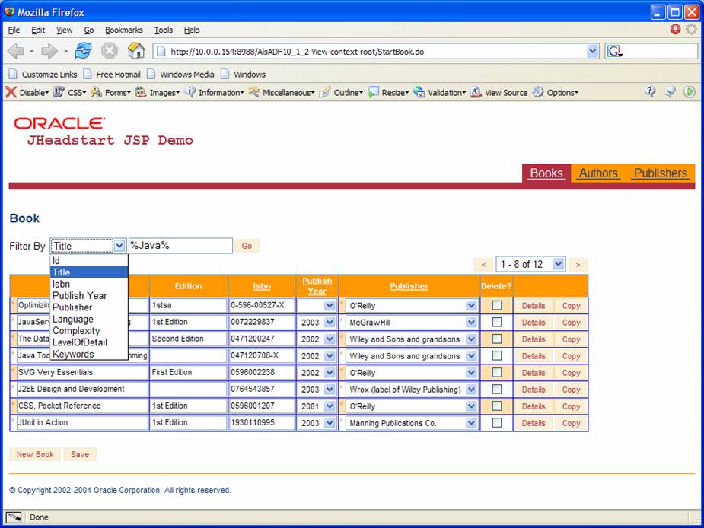Click the browser Back arrow icon
The image size is (704, 528).
16,51
